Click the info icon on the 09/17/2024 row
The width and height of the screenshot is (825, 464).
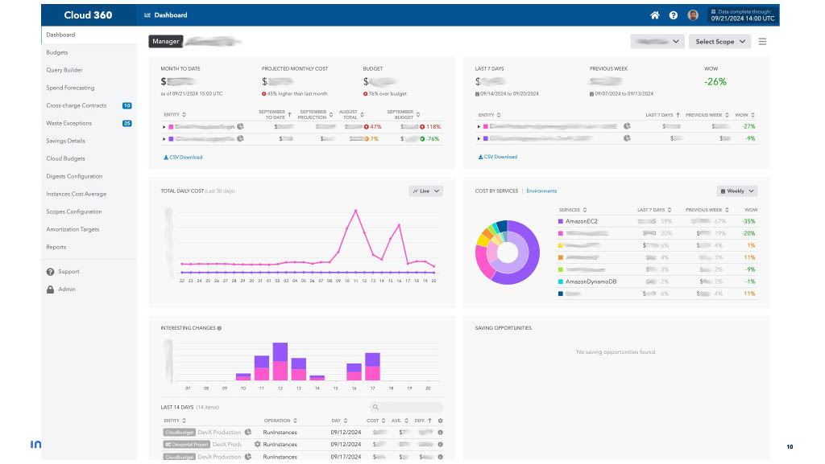coord(441,457)
